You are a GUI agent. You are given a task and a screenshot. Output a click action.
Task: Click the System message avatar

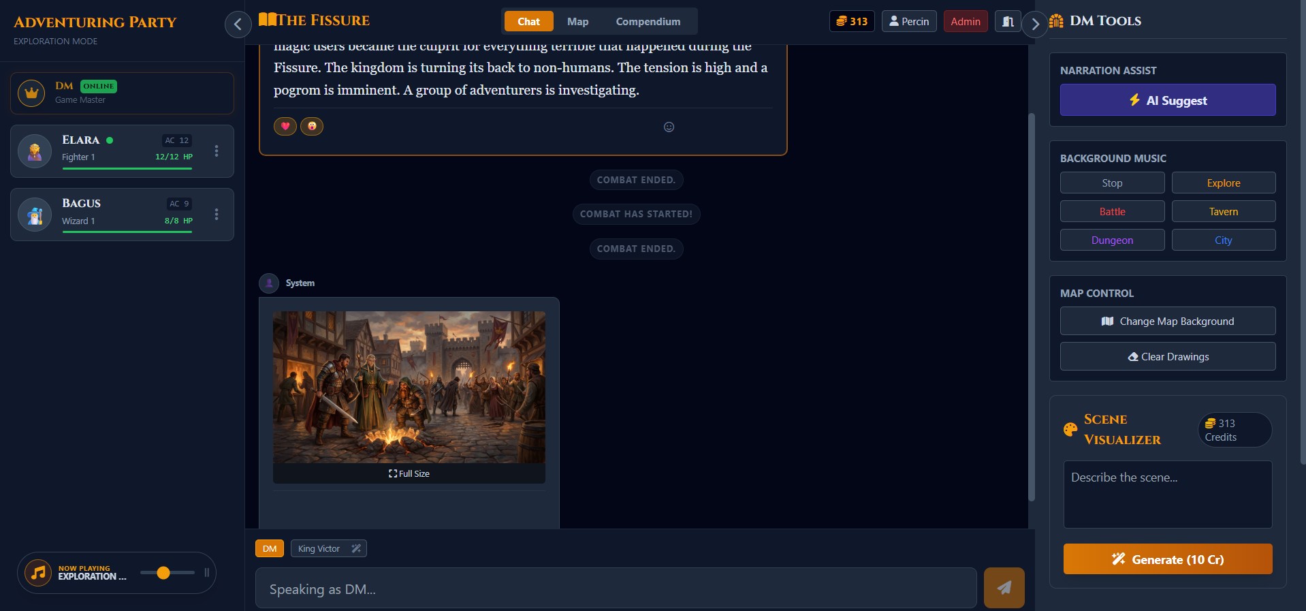pos(269,283)
